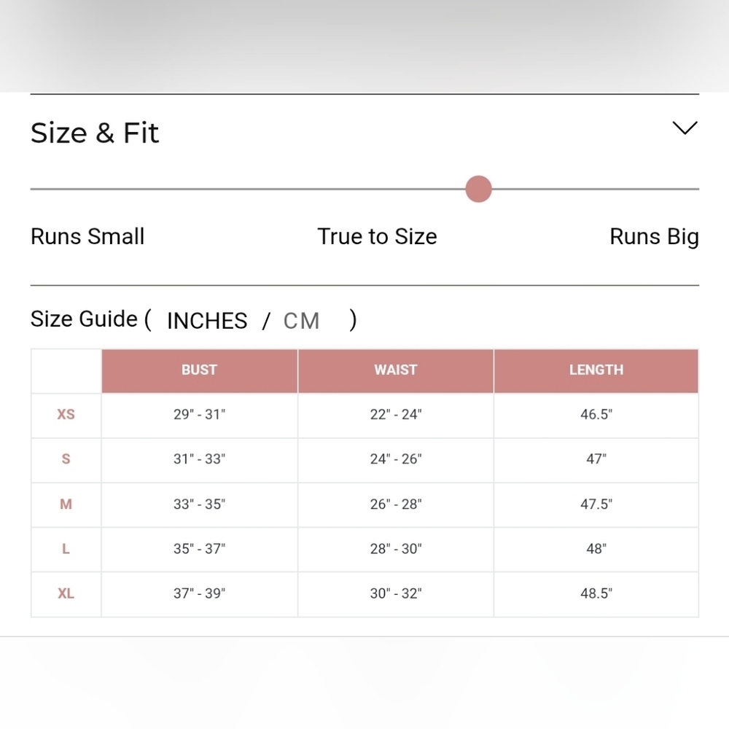Click the WAIST column header
This screenshot has width=729, height=729.
coord(395,370)
